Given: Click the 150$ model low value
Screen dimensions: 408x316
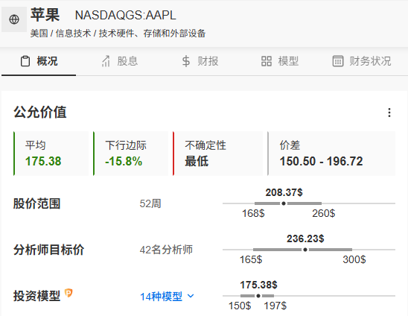Looking at the screenshot, I should 240,306.
